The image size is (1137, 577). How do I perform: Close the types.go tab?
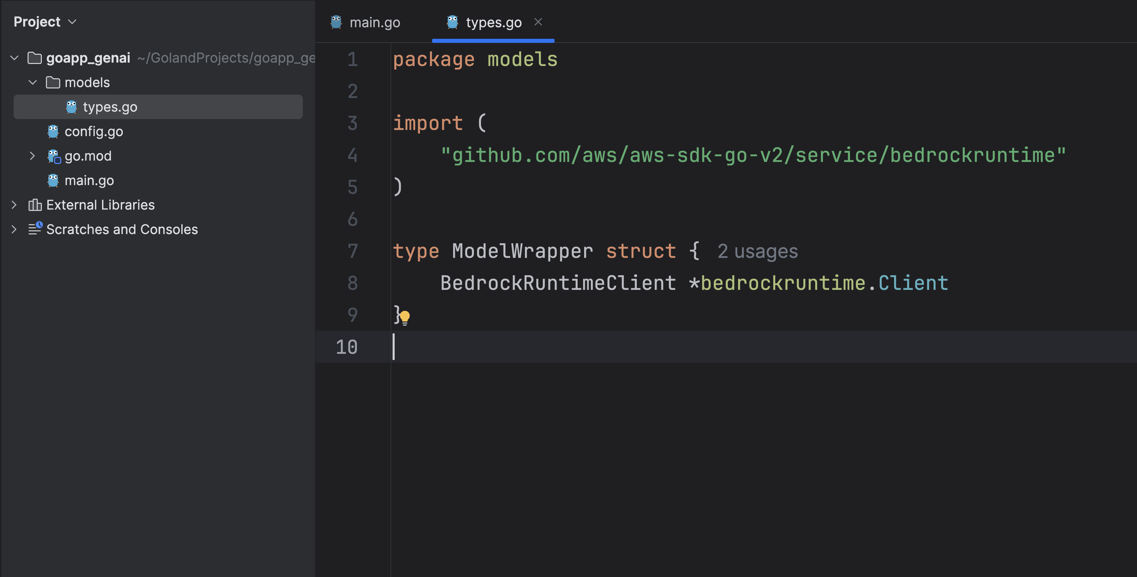[538, 22]
